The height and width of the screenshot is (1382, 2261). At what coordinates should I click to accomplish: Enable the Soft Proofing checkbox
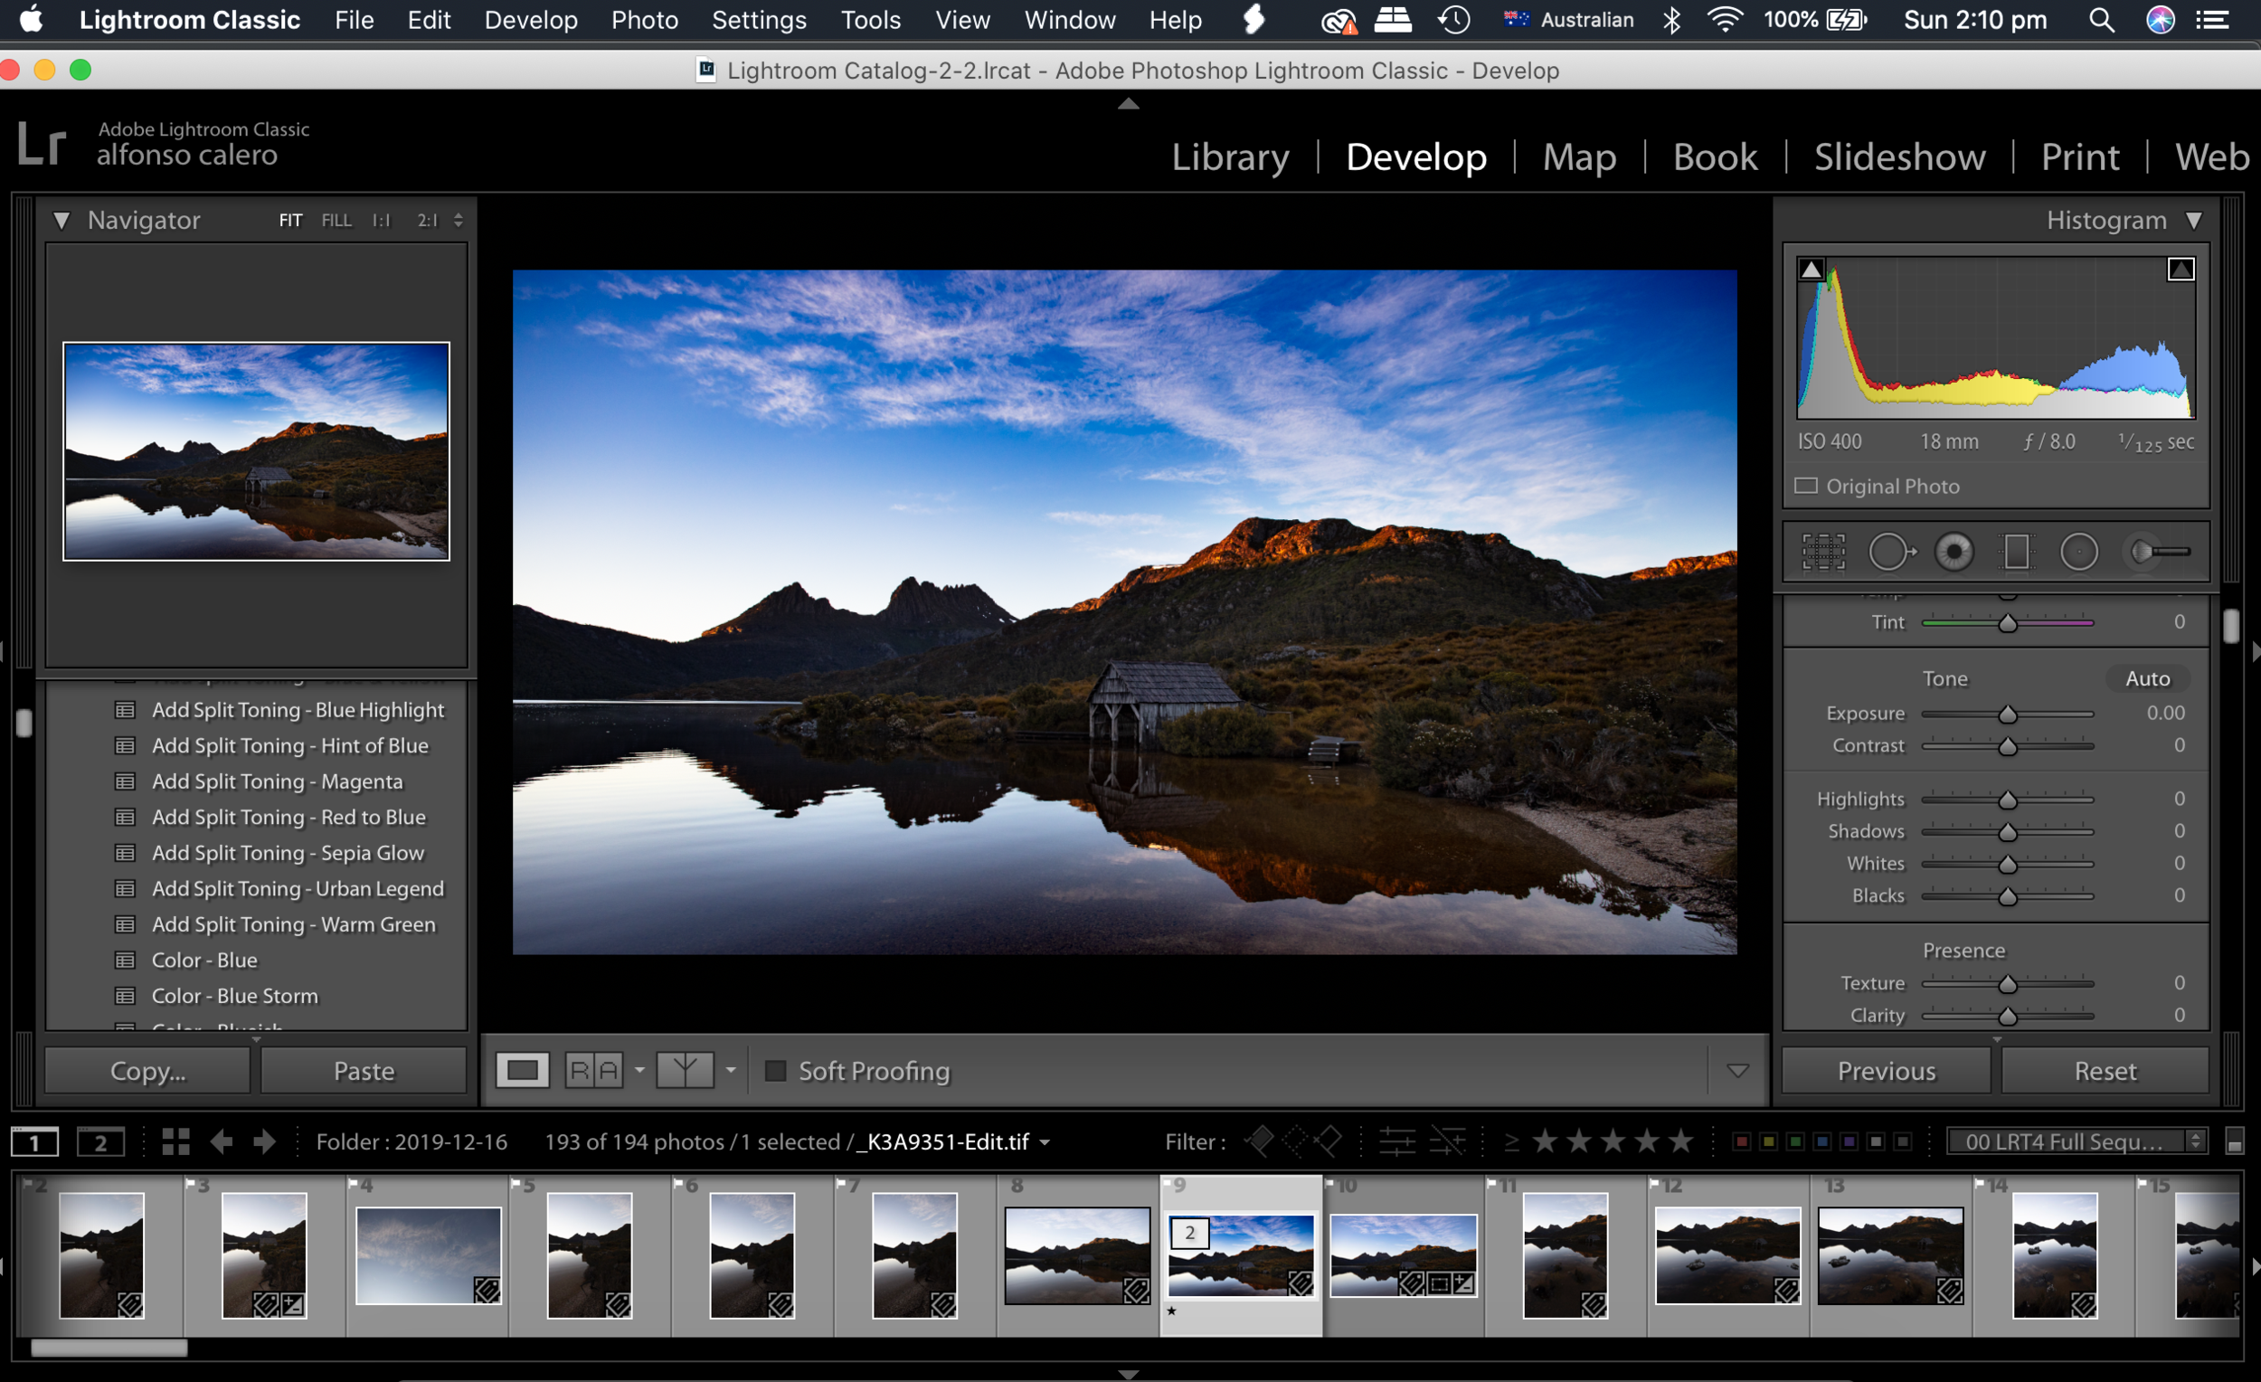click(775, 1070)
